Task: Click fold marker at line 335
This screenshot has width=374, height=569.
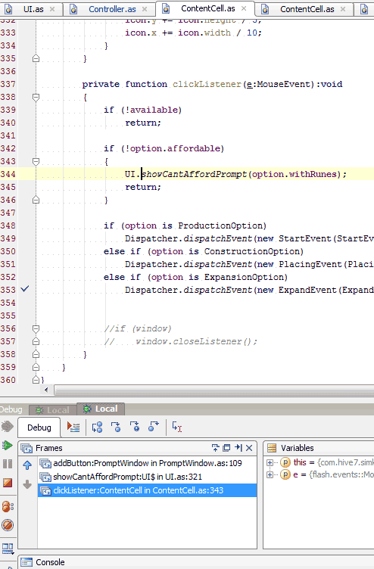Action: coord(36,58)
